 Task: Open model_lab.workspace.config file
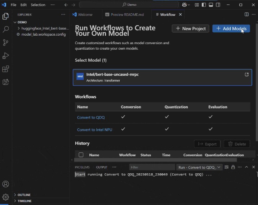pyautogui.click(x=44, y=34)
